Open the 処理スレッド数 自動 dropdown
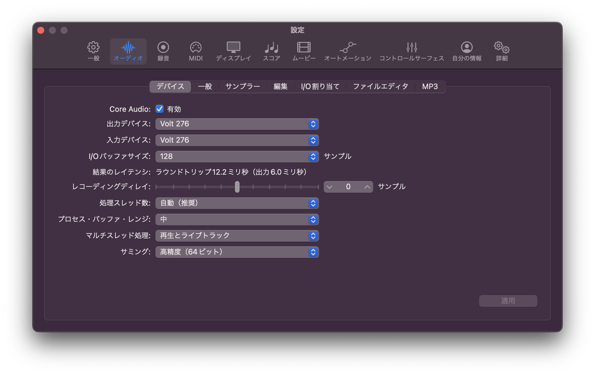This screenshot has height=375, width=595. coord(237,203)
